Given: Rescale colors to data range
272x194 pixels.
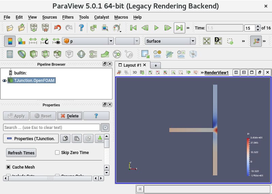Looking at the screenshot, I should coord(33,41).
